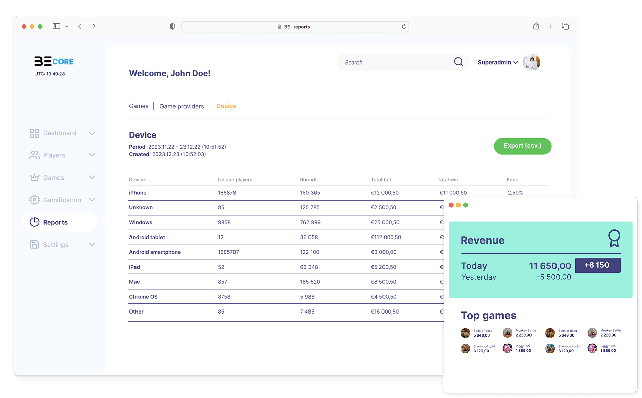The width and height of the screenshot is (642, 398).
Task: Expand the Superadmin dropdown
Action: (x=516, y=62)
